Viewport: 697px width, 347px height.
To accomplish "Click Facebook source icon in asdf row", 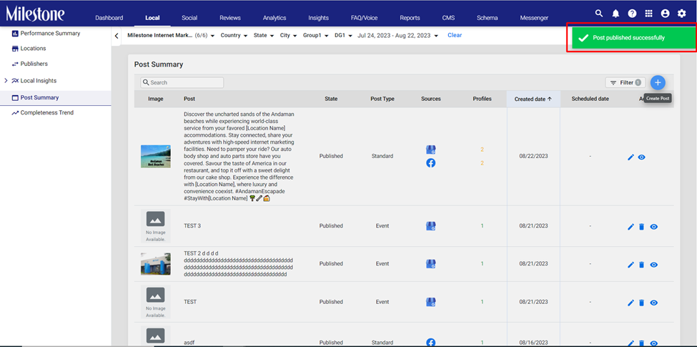I will (431, 343).
